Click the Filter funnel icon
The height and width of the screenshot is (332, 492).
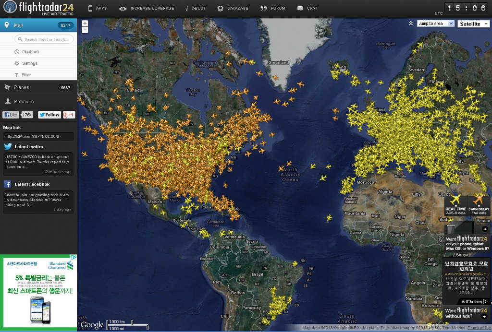tap(17, 75)
